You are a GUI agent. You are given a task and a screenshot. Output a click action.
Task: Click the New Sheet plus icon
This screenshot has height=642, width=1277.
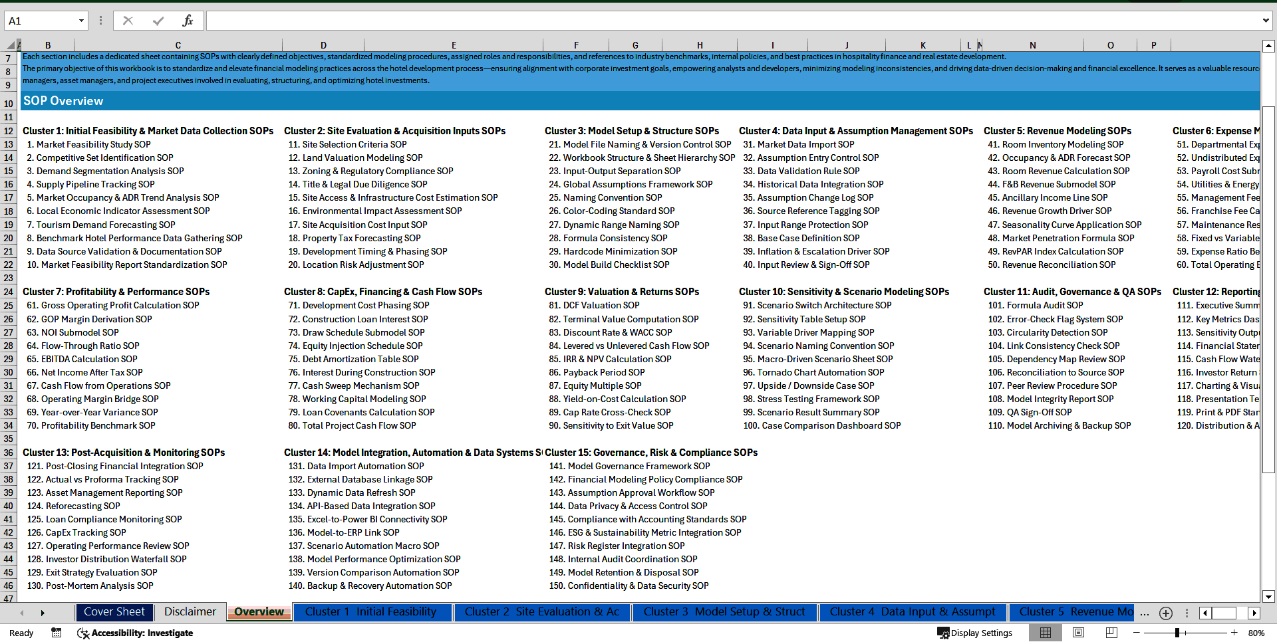tap(1165, 613)
